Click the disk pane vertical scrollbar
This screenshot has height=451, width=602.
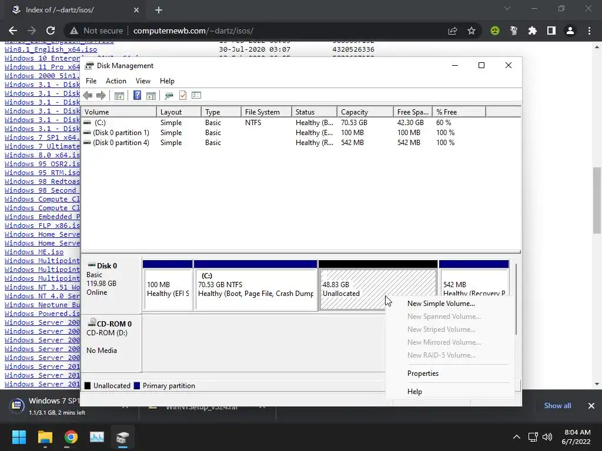pos(516,299)
